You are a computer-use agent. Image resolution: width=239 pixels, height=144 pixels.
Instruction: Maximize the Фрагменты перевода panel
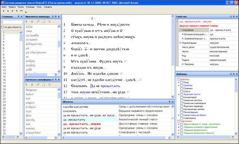[x=53, y=16]
